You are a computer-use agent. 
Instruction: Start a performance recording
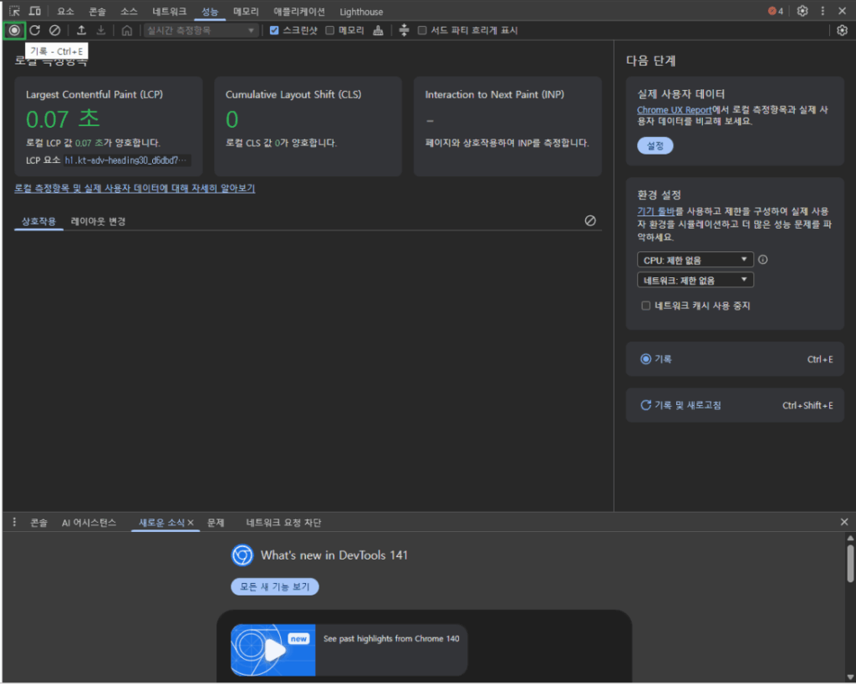click(13, 30)
